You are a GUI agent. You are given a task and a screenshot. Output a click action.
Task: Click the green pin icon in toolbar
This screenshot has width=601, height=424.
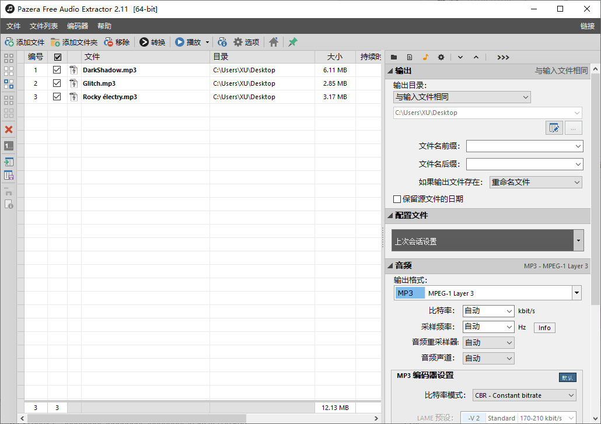pyautogui.click(x=293, y=42)
